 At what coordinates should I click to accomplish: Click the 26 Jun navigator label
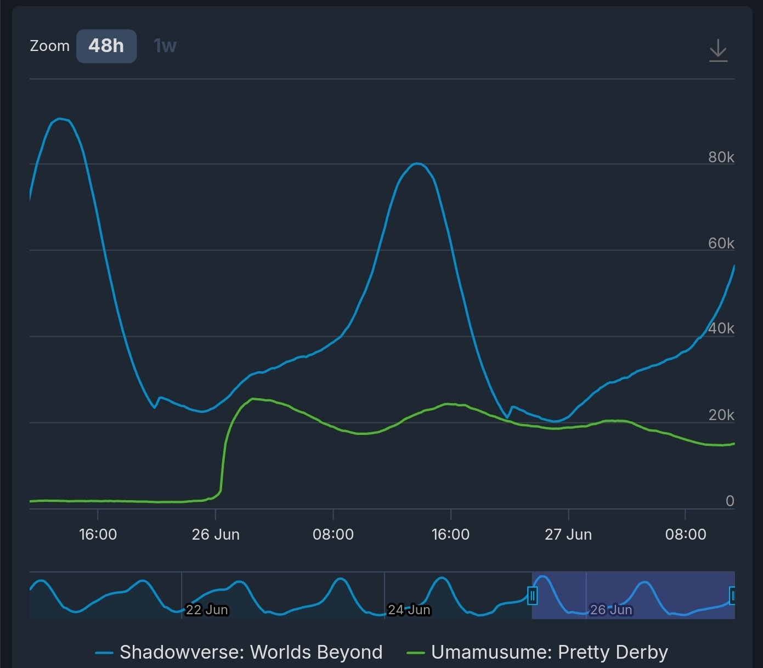611,610
